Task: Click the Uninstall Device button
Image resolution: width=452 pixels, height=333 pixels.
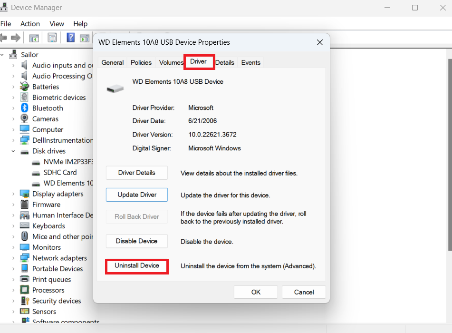Action: 136,265
